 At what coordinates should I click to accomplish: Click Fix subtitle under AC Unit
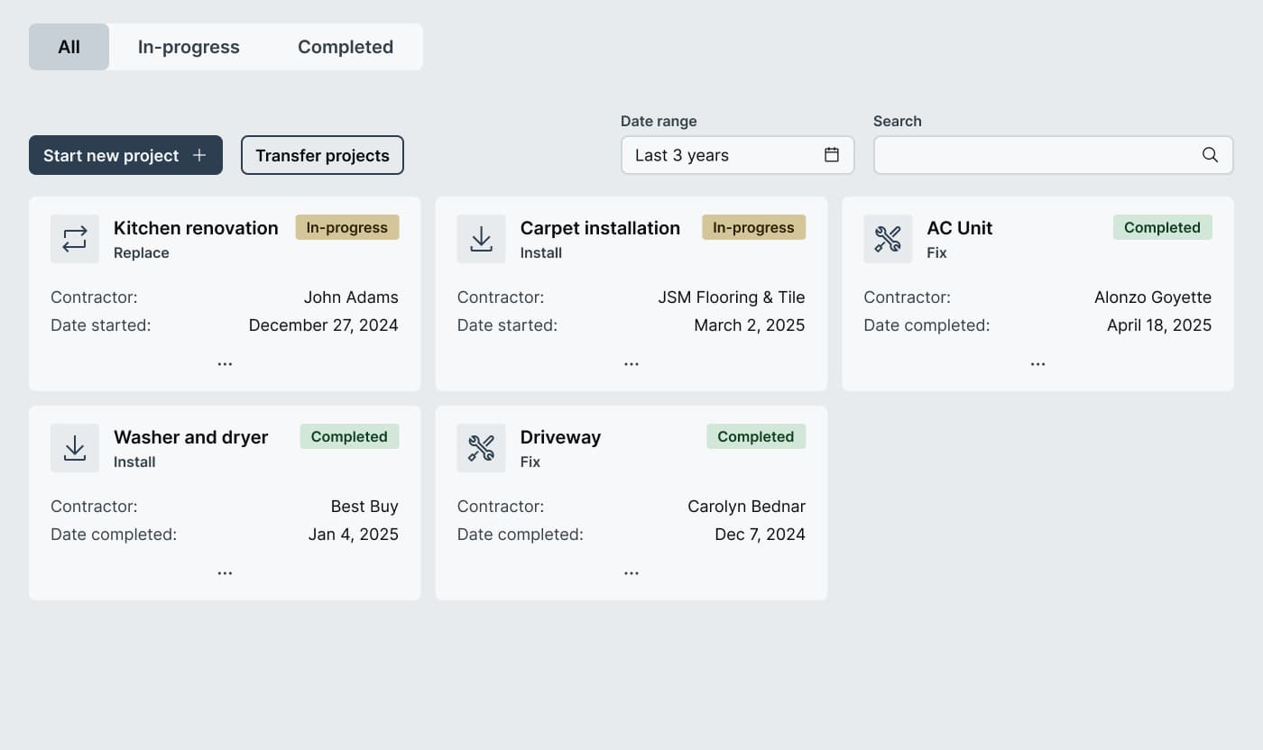pos(937,253)
